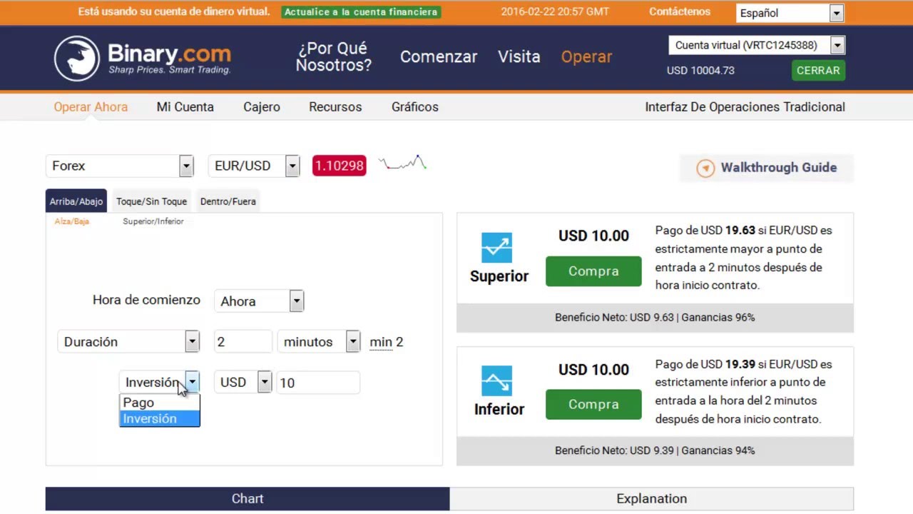Open the Chart tab
This screenshot has width=913, height=514.
click(248, 498)
